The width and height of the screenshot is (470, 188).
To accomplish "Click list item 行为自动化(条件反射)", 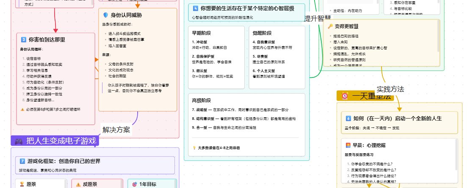I will click(x=45, y=82).
